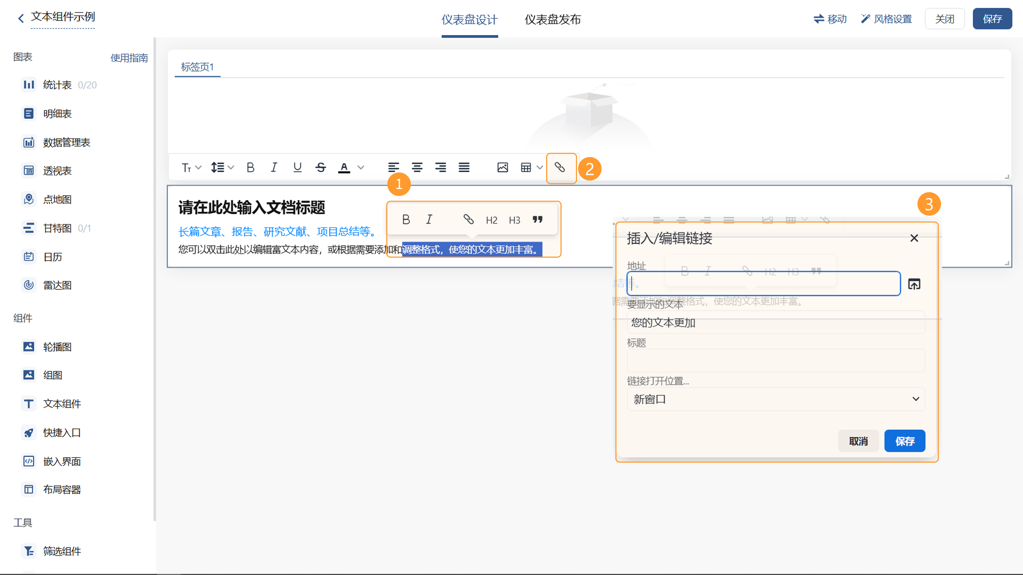Insert image via toolbar icon
The image size is (1023, 575).
pos(502,167)
